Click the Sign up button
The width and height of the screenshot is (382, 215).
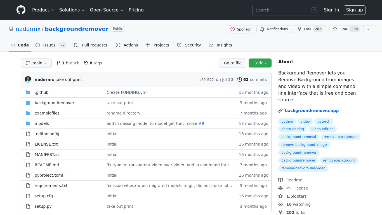click(x=355, y=10)
